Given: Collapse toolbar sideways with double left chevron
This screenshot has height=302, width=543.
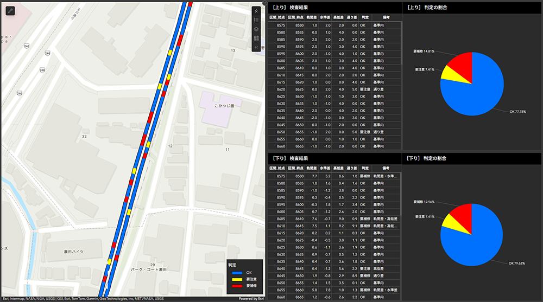Looking at the screenshot, I should tap(256, 47).
